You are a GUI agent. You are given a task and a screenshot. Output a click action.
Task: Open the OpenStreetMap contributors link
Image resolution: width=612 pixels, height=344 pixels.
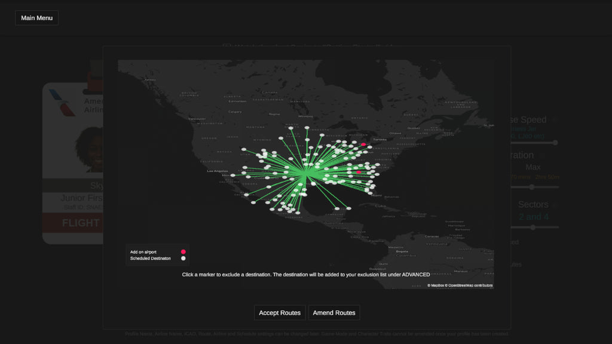coord(473,285)
